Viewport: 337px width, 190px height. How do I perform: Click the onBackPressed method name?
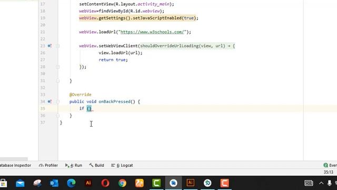click(x=114, y=101)
